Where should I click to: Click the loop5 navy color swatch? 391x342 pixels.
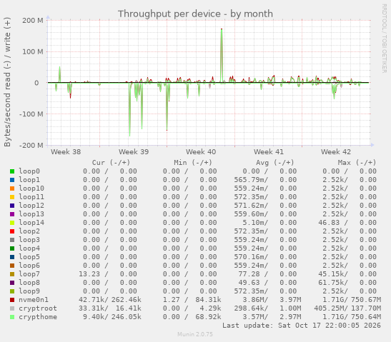12,257
